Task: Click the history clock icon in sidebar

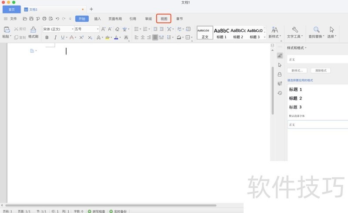Action: [280, 93]
